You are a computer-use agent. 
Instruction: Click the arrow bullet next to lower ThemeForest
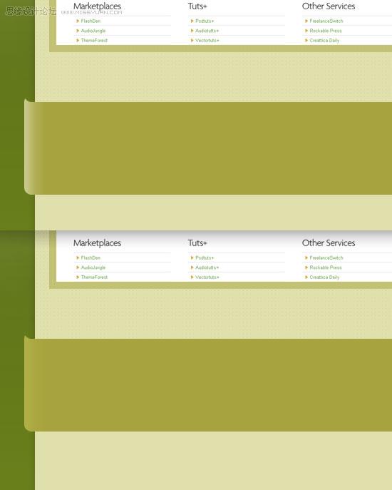click(x=78, y=277)
